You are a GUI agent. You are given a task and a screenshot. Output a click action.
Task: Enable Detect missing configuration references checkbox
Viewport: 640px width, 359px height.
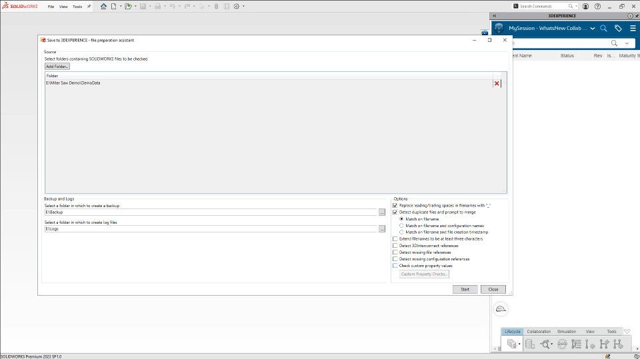pos(395,259)
